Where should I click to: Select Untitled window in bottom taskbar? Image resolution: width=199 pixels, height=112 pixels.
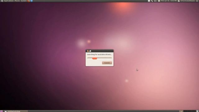click(x=16, y=111)
